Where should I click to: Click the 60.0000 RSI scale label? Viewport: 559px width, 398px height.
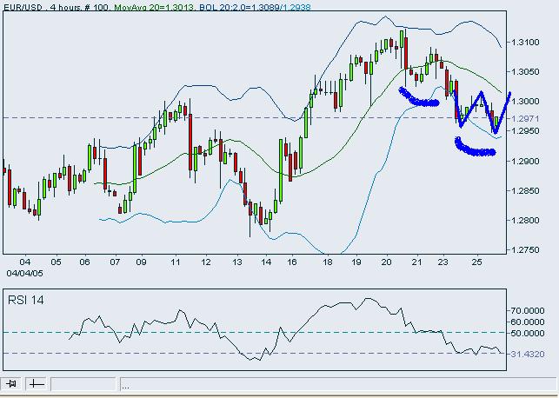click(x=528, y=322)
